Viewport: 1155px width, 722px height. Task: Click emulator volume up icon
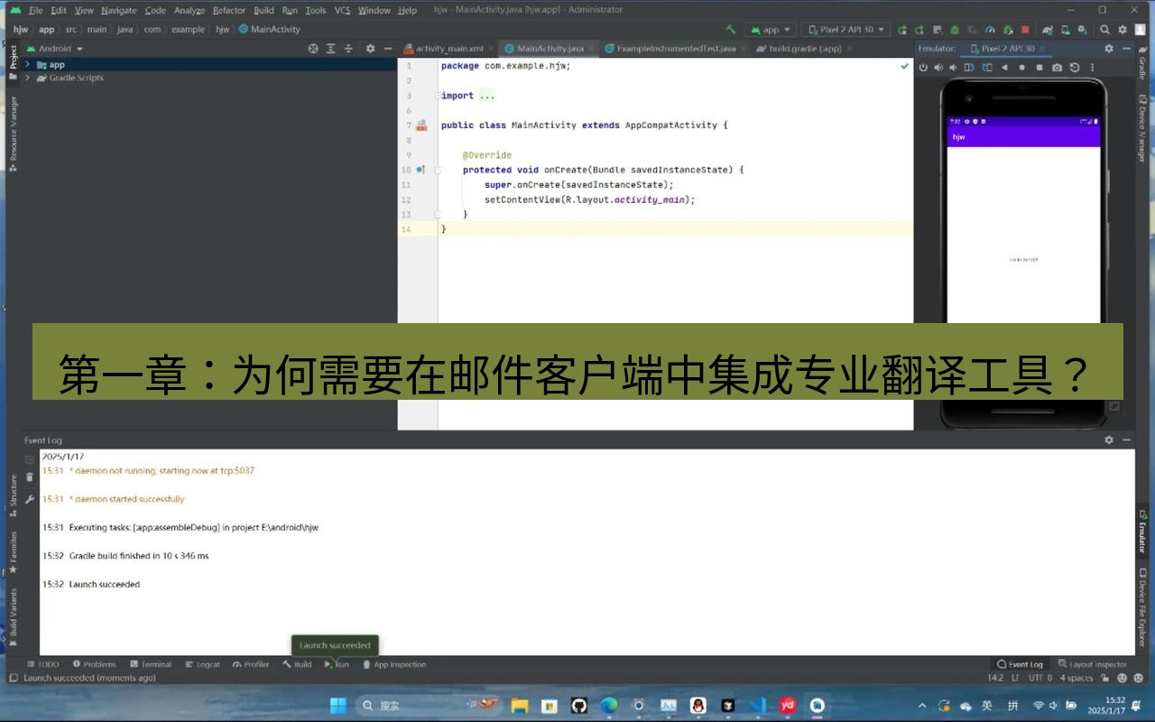(938, 67)
